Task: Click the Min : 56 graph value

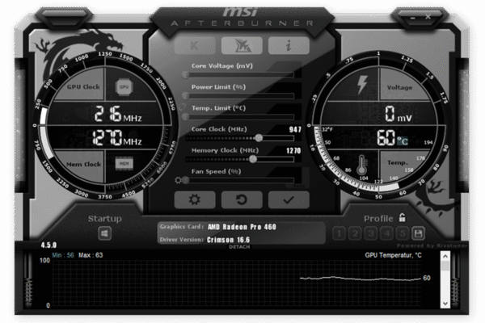Action: pyautogui.click(x=63, y=255)
